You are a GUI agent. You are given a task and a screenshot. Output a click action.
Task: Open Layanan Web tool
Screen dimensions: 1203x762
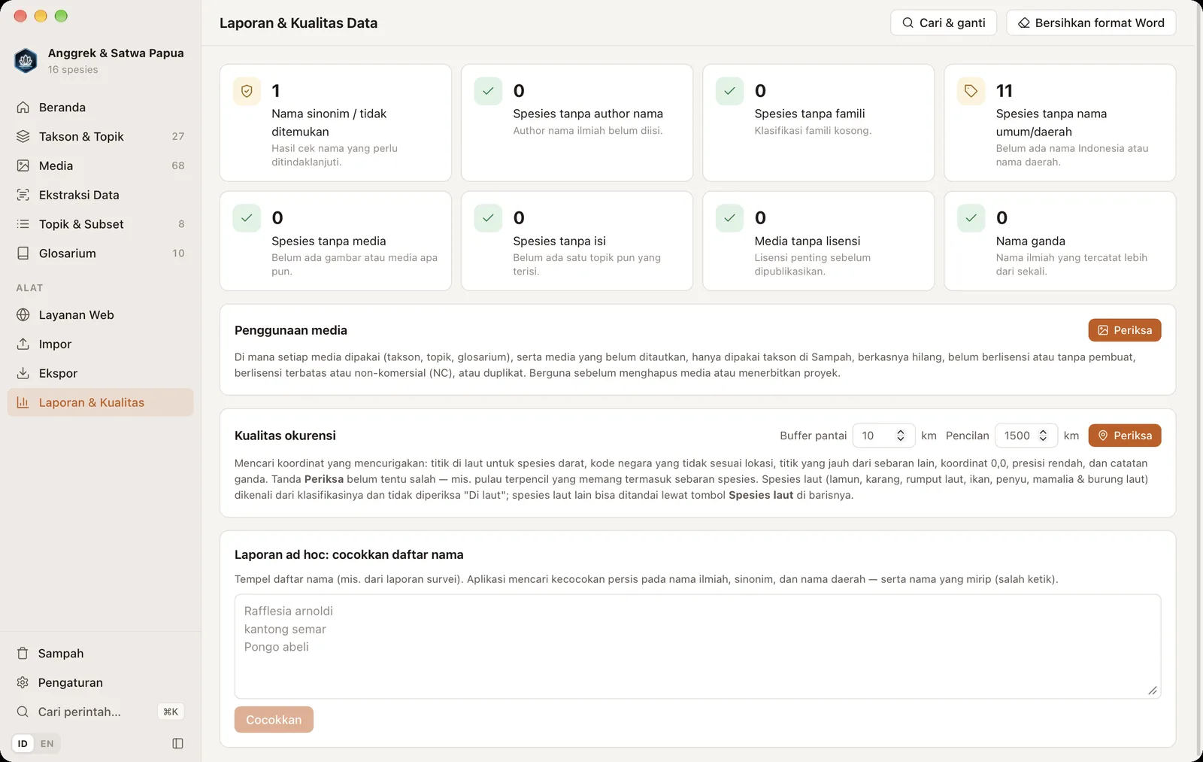pyautogui.click(x=100, y=315)
